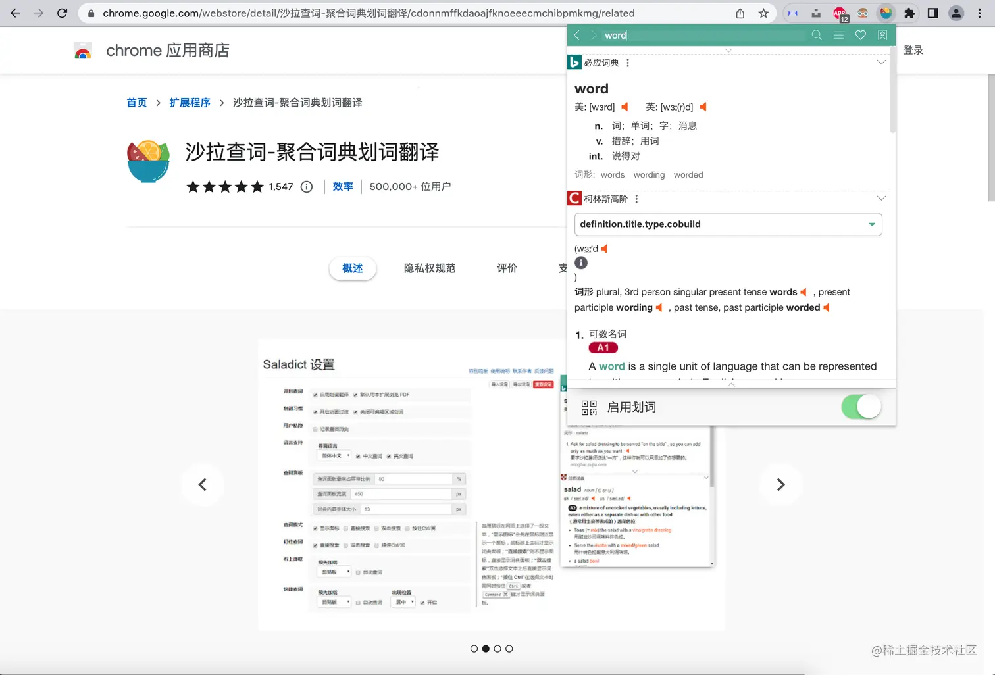Click the Saladict search field containing 'word'
The image size is (995, 675).
pyautogui.click(x=704, y=36)
